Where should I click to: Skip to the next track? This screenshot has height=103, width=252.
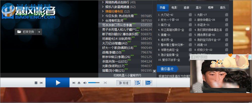pos(74,83)
